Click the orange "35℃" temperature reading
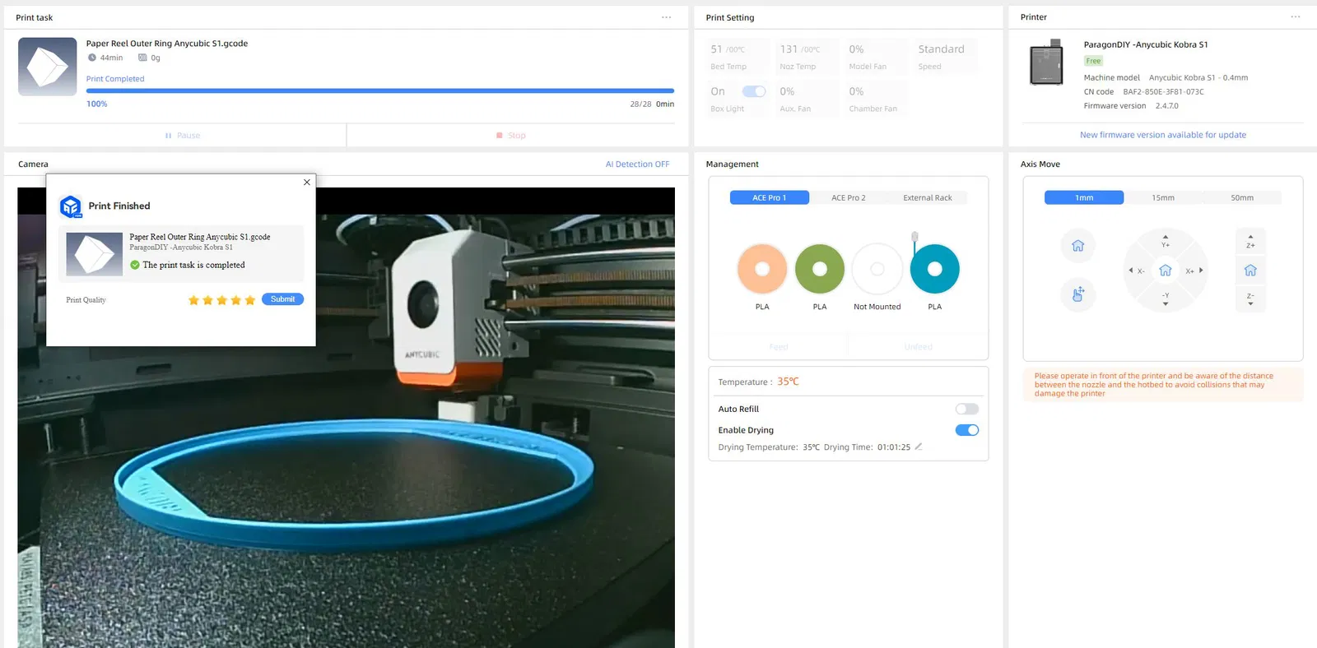Viewport: 1317px width, 648px height. [x=788, y=382]
